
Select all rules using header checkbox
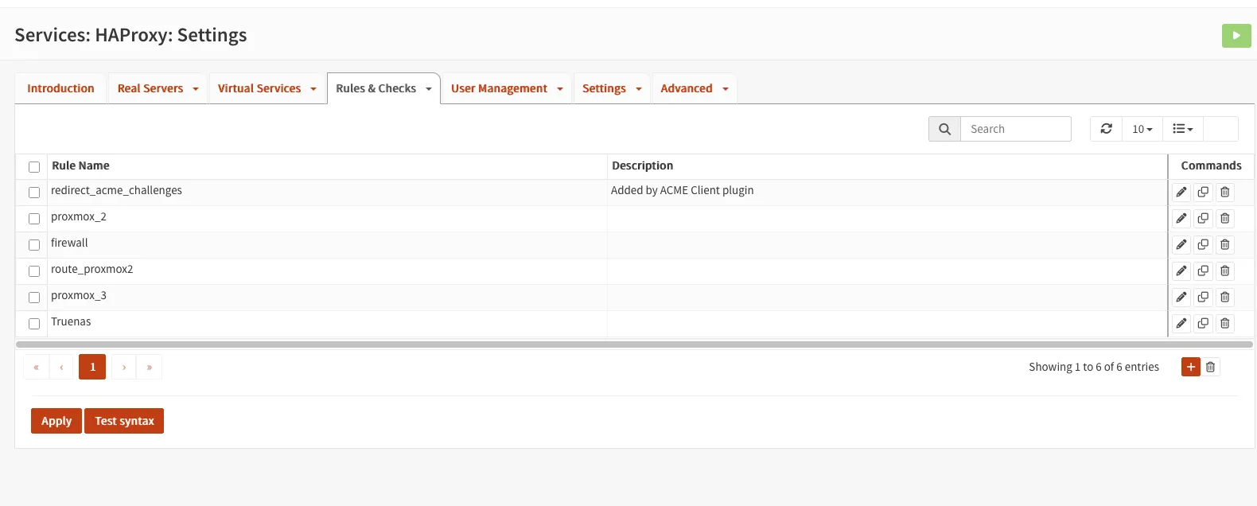click(x=34, y=167)
